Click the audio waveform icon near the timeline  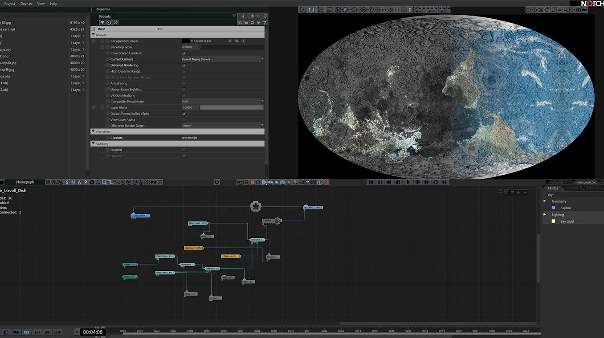tap(16, 332)
